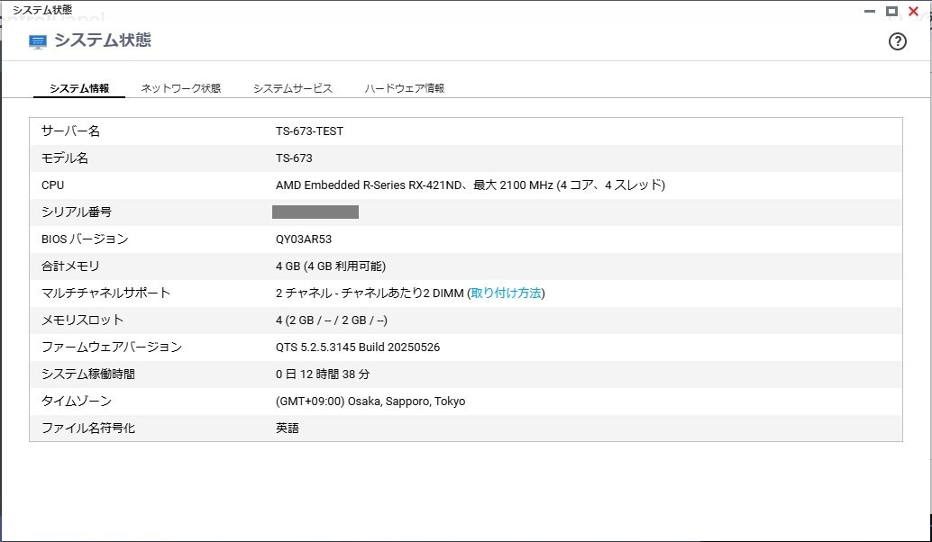This screenshot has height=542, width=932.
Task: Click the シリアル番号 label
Action: [77, 212]
